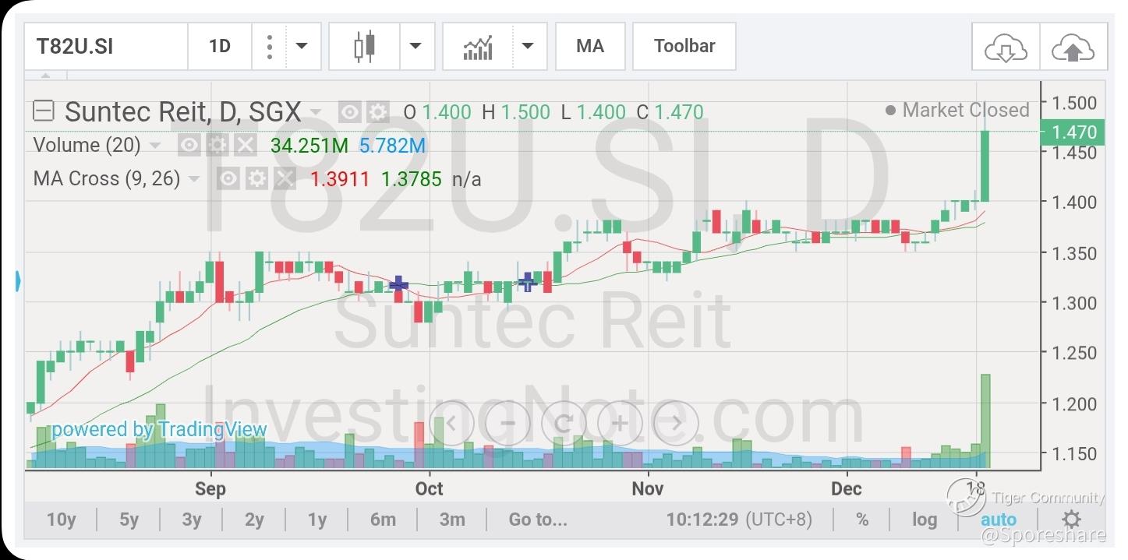Click the Market Closed status indicator
The height and width of the screenshot is (560, 1128).
(x=957, y=111)
